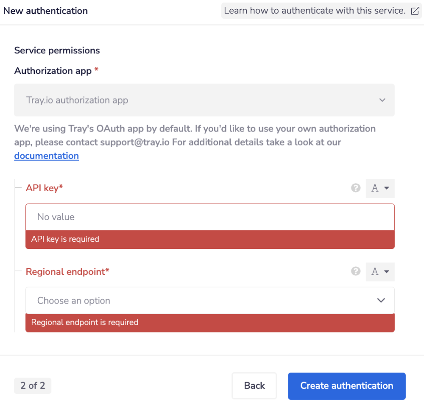Click the 2 of 2 step indicator

click(x=33, y=385)
